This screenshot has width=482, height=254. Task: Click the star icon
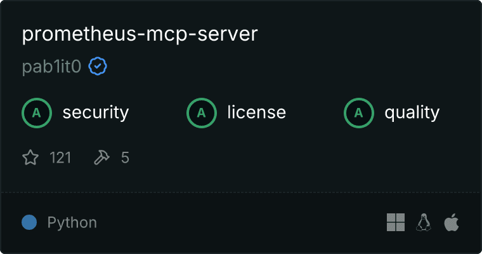point(30,157)
